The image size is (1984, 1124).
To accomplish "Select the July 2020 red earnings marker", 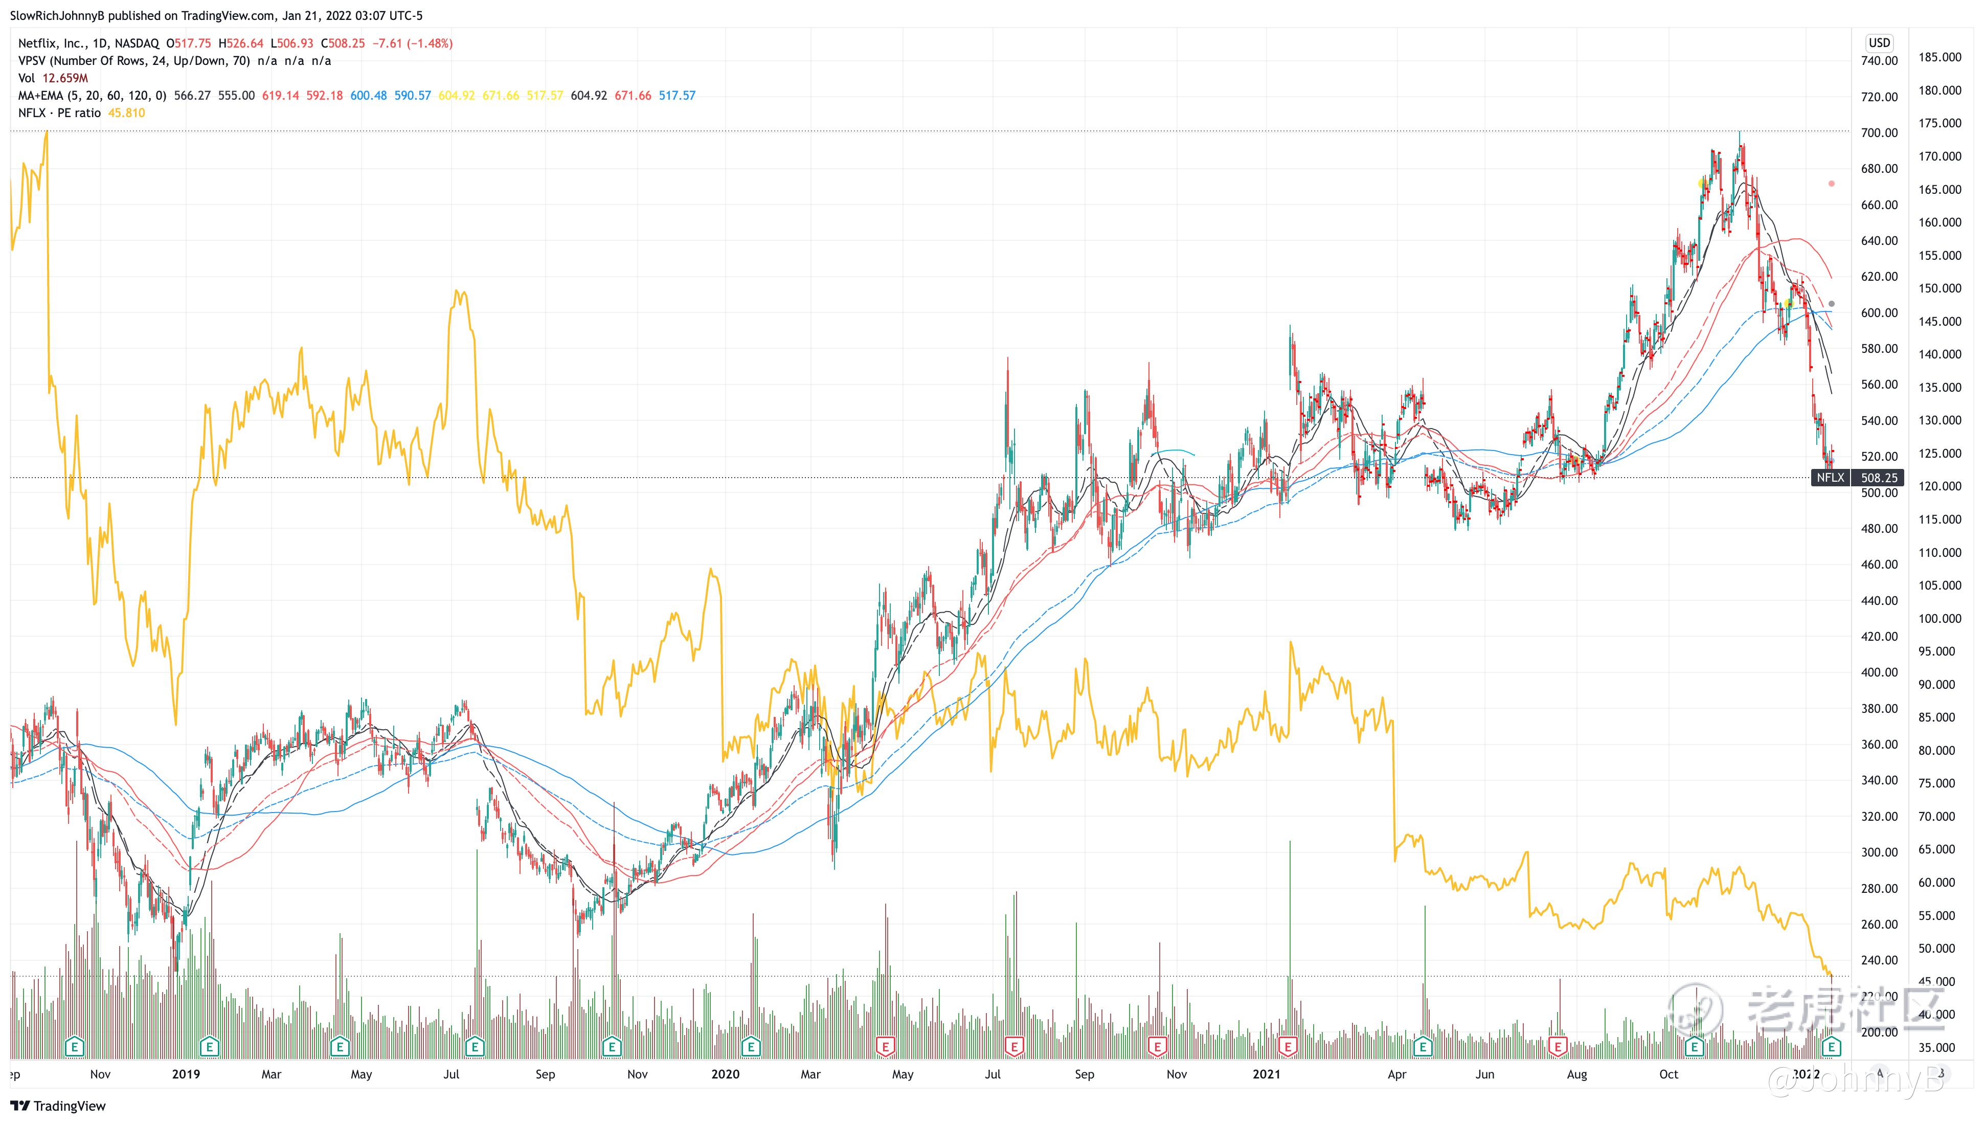I will (1014, 1047).
